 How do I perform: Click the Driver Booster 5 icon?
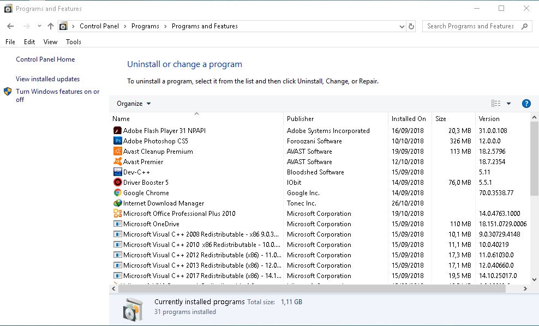pyautogui.click(x=117, y=182)
